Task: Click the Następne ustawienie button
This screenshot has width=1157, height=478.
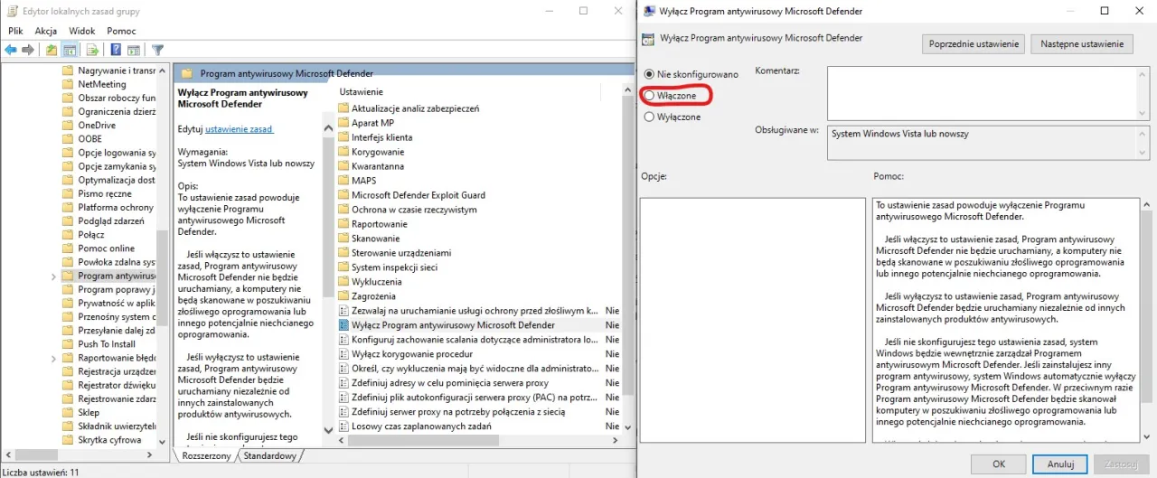Action: 1082,43
